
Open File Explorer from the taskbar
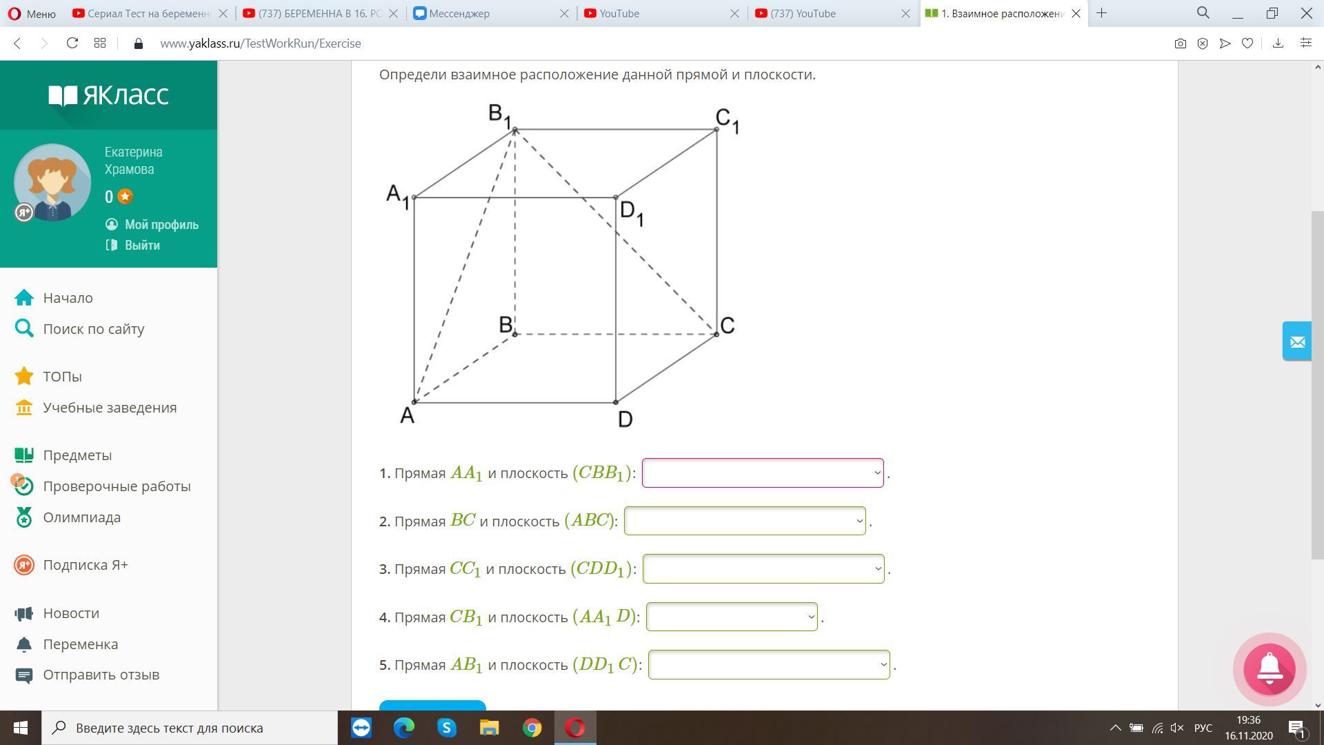(490, 728)
